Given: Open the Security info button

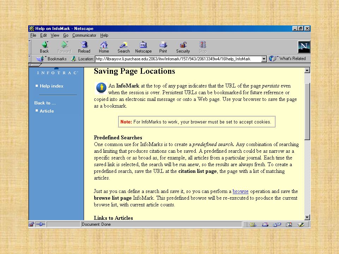Looking at the screenshot, I should tap(183, 47).
